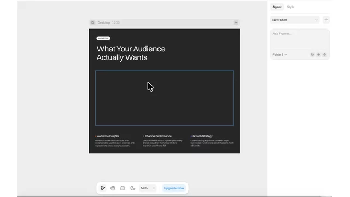Viewport: 350px width, 197px height.
Task: Expand the New Chat dropdown
Action: pos(295,20)
